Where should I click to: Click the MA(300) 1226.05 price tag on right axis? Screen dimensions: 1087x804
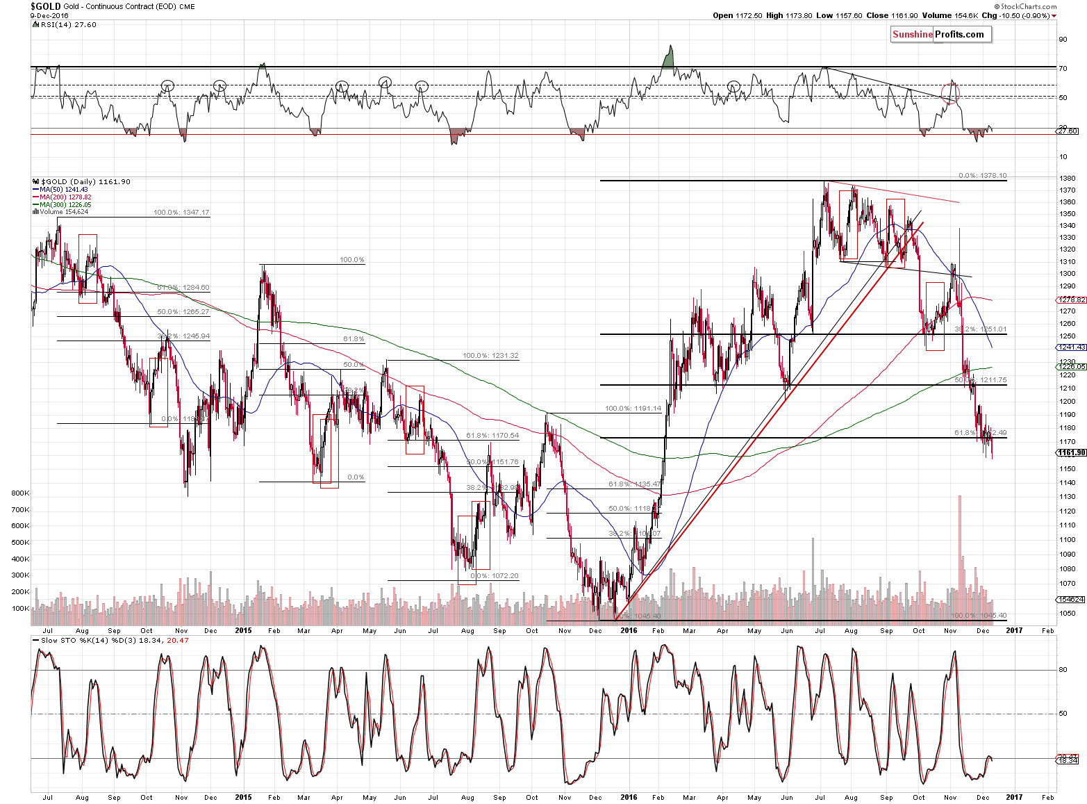click(x=1071, y=366)
